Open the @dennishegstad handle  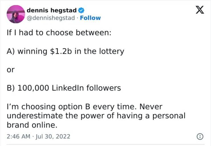[x=51, y=18]
